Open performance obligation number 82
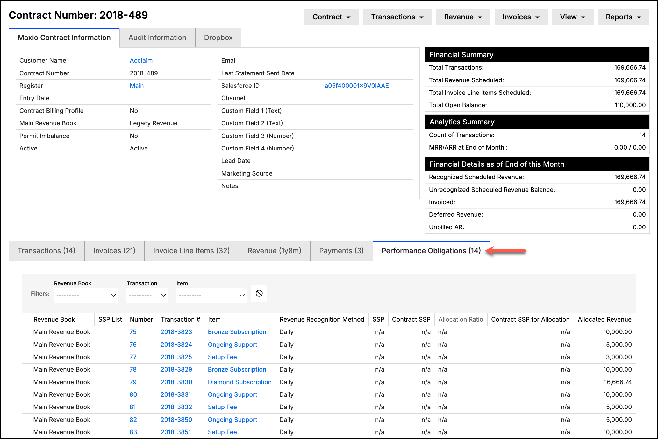This screenshot has width=658, height=439. tap(133, 420)
